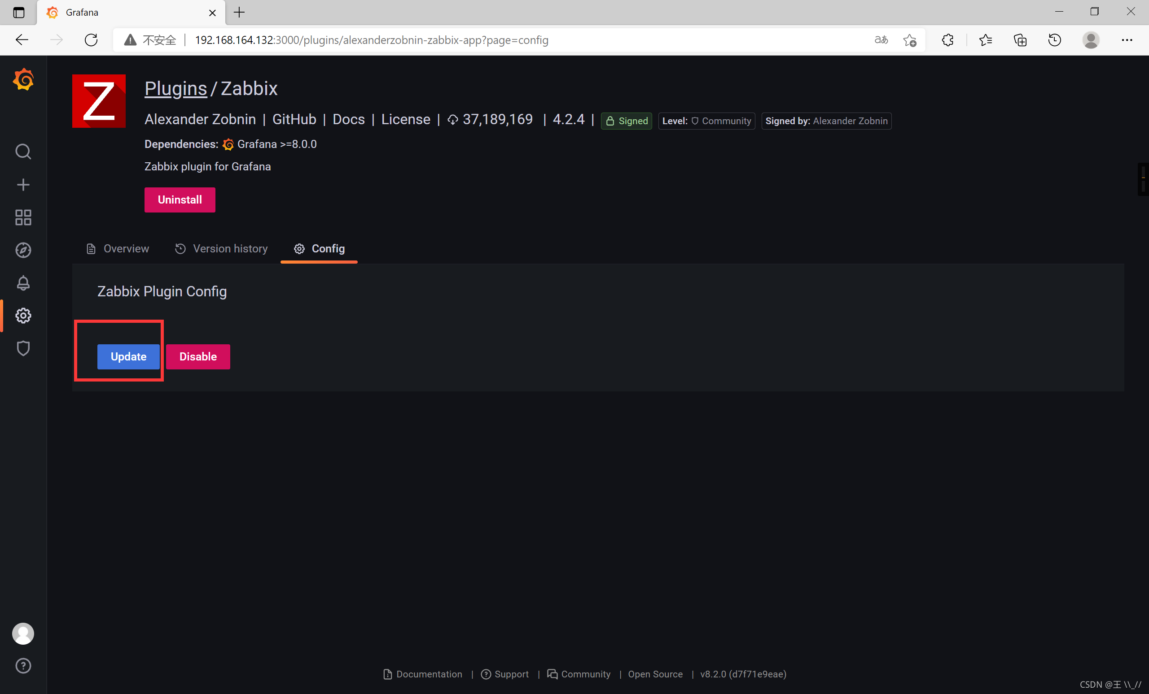This screenshot has width=1149, height=694.
Task: Open the Alerting bell icon
Action: pos(23,283)
